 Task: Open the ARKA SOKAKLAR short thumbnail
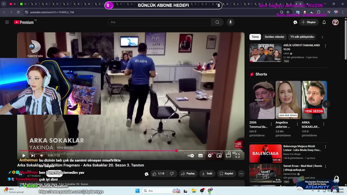[x=314, y=100]
